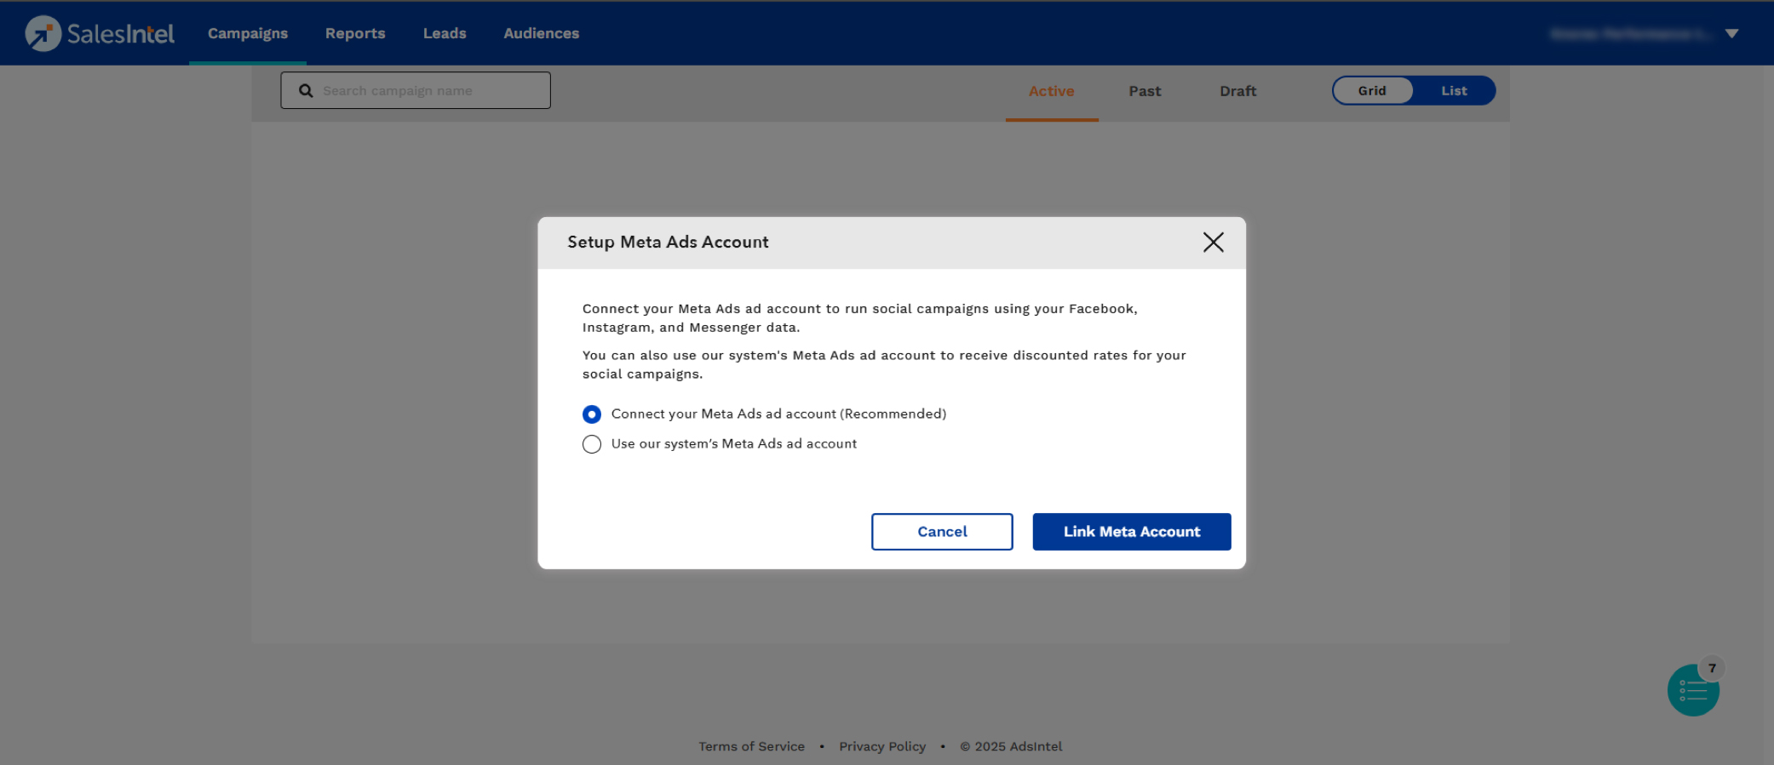Close the Setup Meta Ads Account dialog
Image resolution: width=1774 pixels, height=765 pixels.
(x=1213, y=243)
